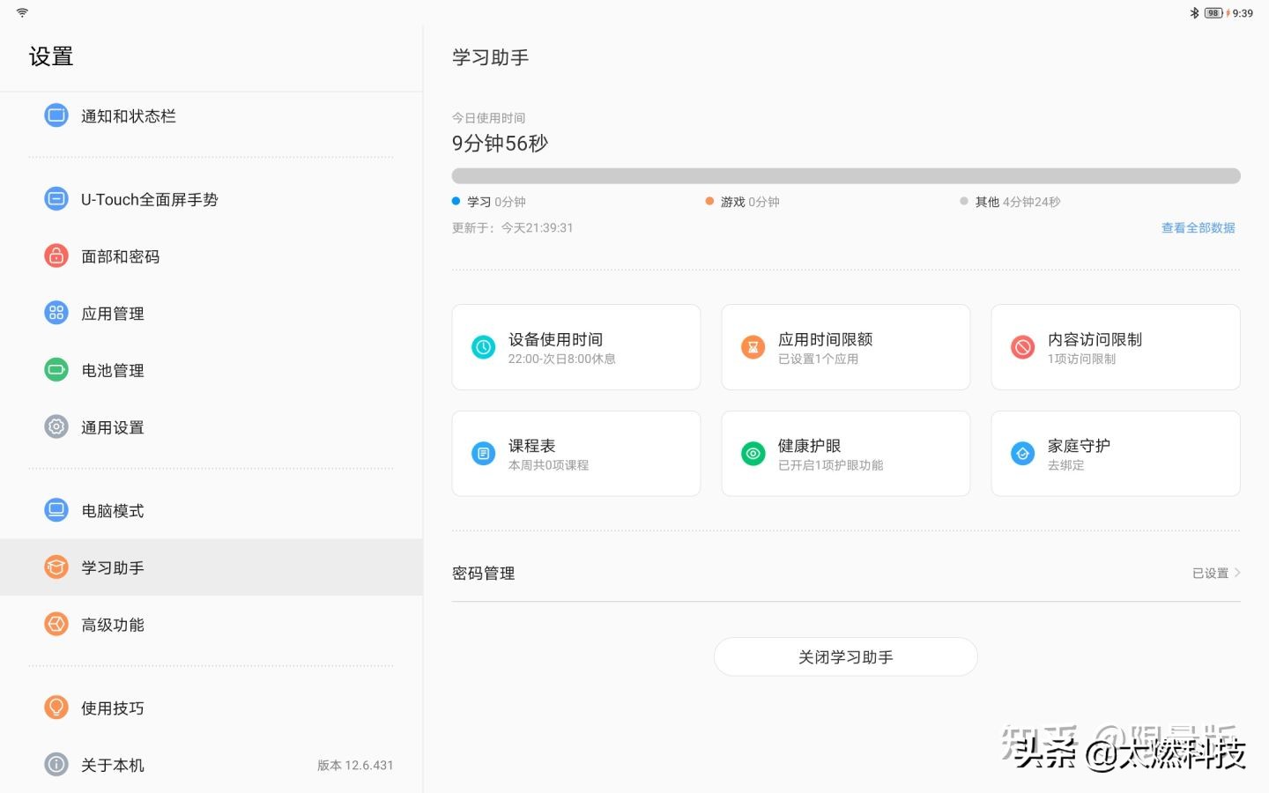Select the 健康护眼 eye-care icon

753,453
